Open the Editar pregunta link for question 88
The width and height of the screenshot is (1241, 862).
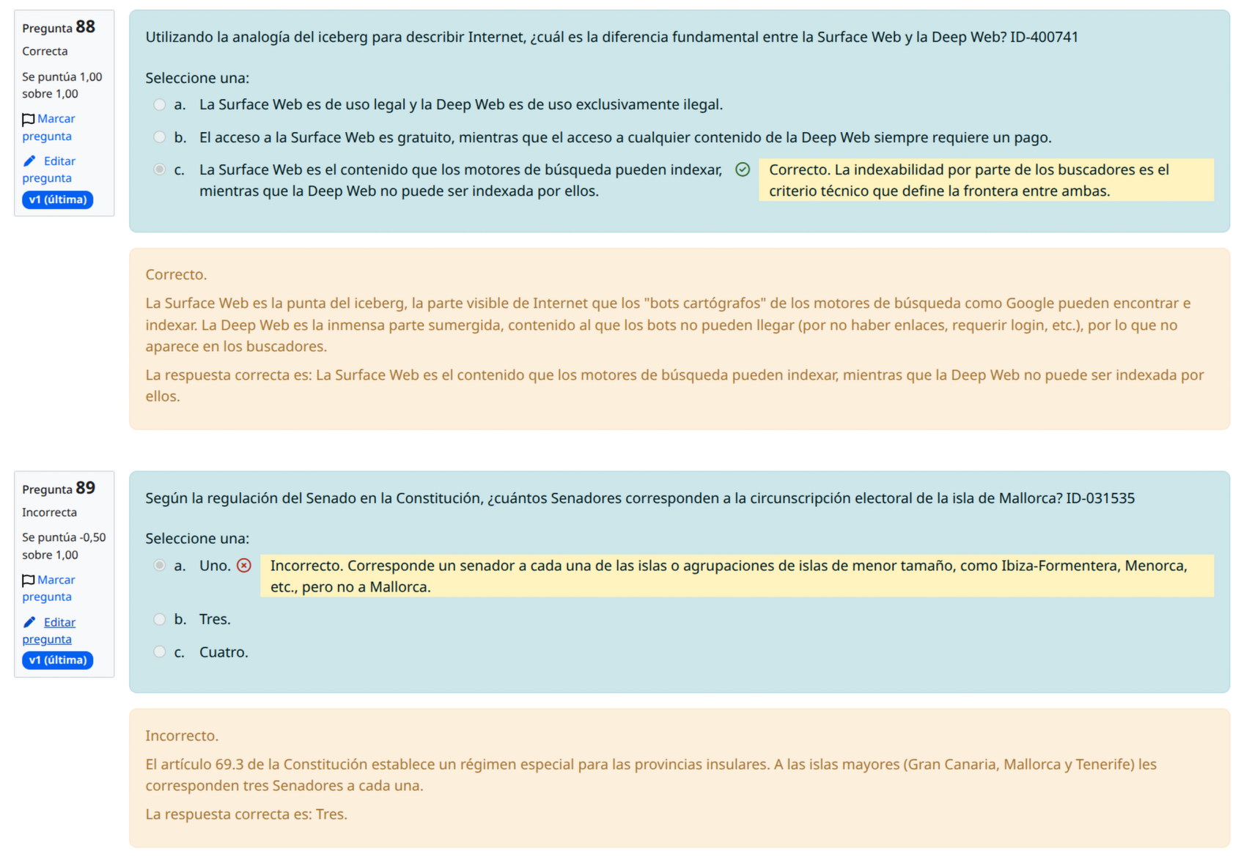click(x=59, y=161)
